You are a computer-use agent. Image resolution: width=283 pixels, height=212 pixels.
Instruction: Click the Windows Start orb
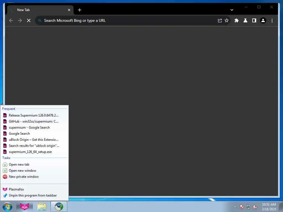point(7,206)
